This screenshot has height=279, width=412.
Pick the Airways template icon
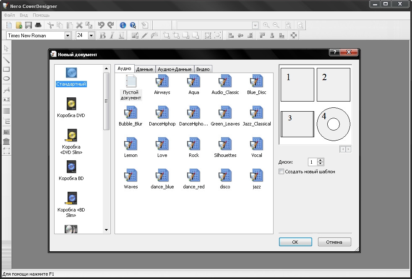click(162, 81)
